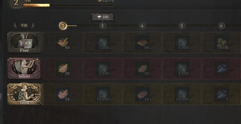The width and height of the screenshot is (241, 124).
Task: Click the claimed Gold tier reward showing 10
Action: tap(63, 94)
